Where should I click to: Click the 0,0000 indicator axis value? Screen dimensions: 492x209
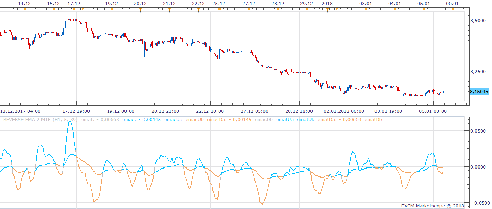tap(479, 167)
